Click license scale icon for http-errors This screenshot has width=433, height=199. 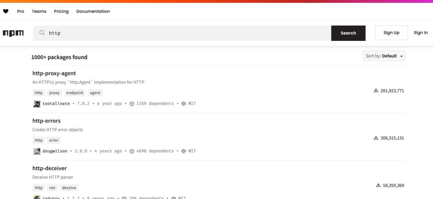184,151
